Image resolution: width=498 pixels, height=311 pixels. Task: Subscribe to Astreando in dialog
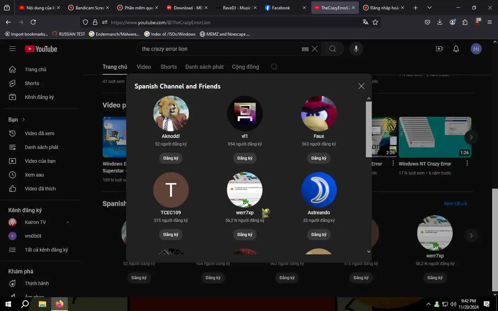[x=319, y=234]
